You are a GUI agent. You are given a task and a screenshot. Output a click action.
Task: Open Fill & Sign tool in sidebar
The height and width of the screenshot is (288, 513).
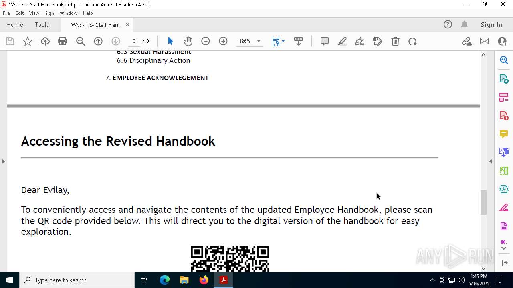pos(504,208)
